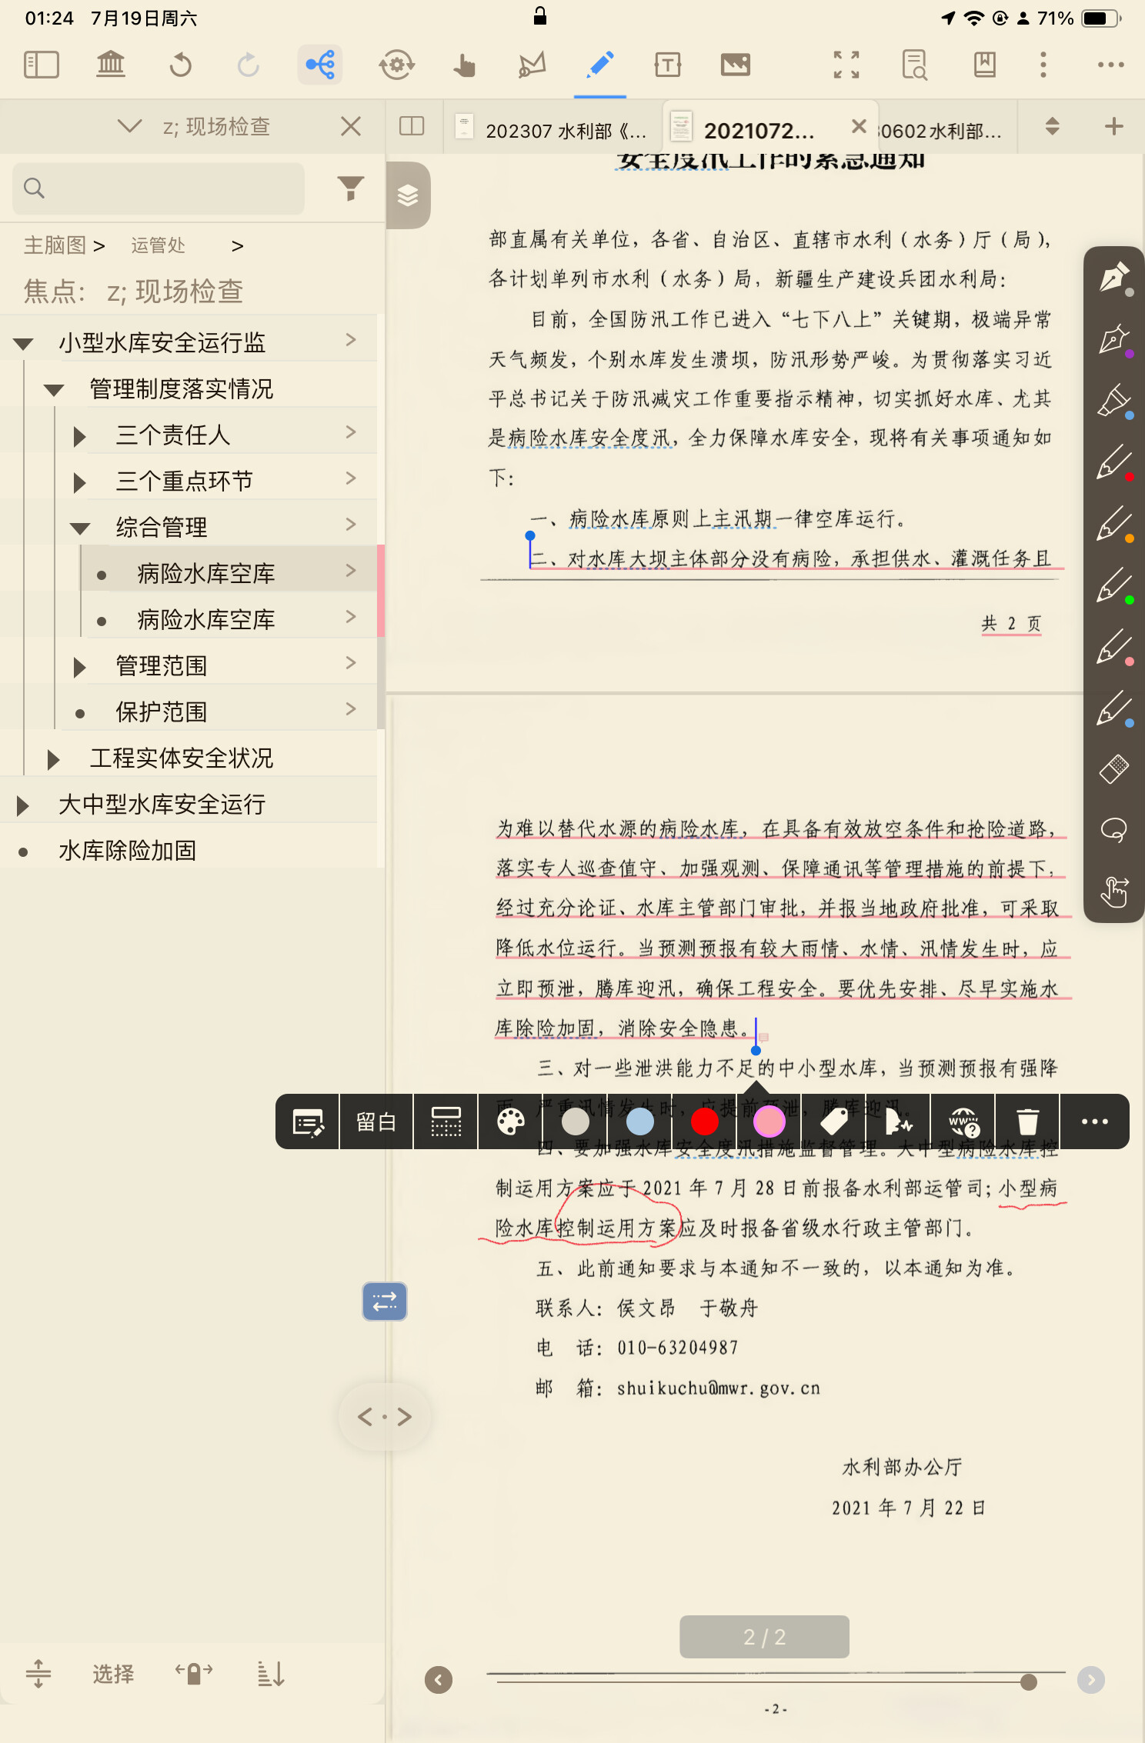Toggle the mind map mode icon
The width and height of the screenshot is (1145, 1743).
pyautogui.click(x=320, y=65)
